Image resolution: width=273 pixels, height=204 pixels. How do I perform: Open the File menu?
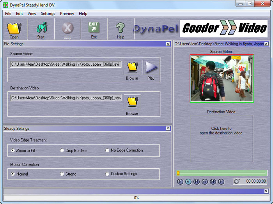8,14
